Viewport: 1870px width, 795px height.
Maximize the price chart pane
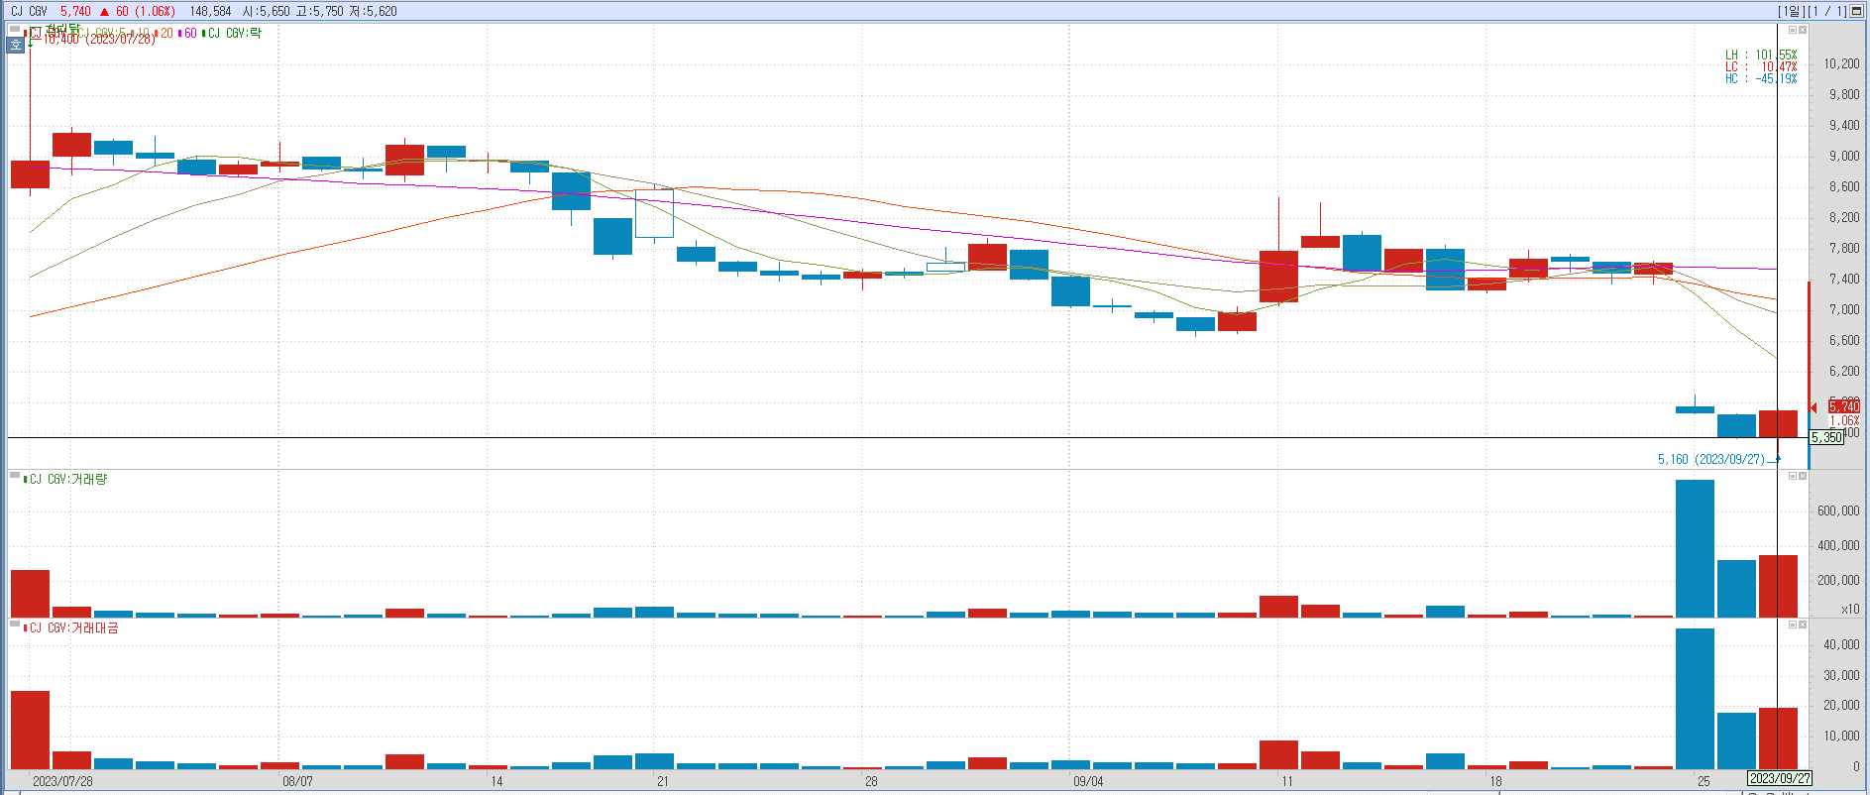click(1792, 30)
